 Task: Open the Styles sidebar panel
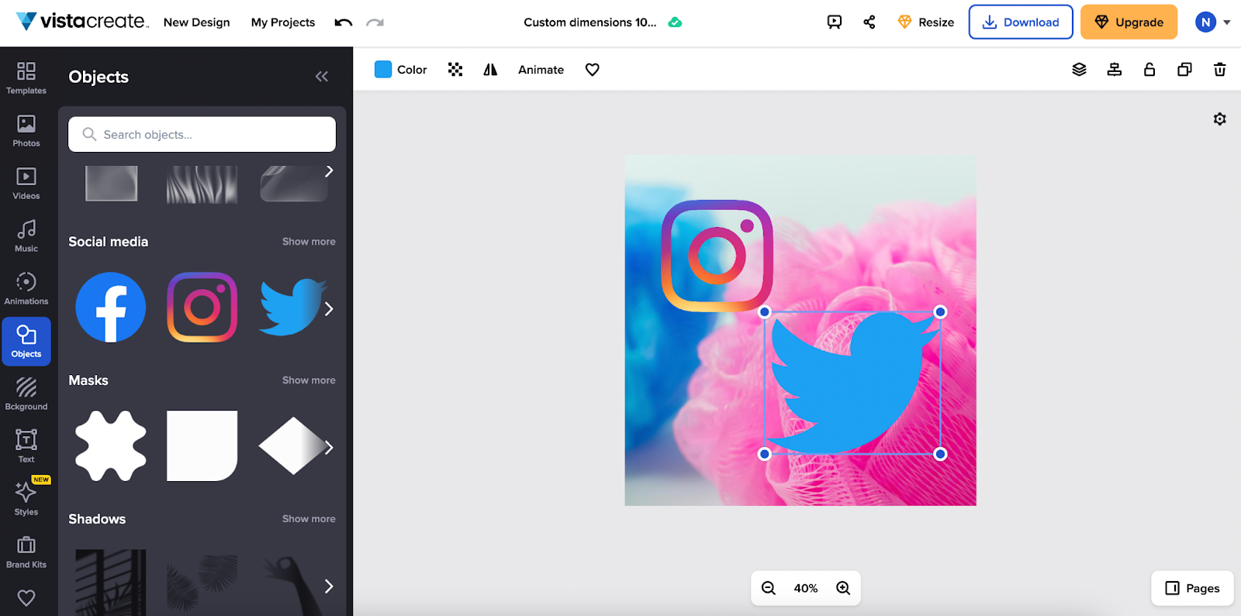[26, 498]
